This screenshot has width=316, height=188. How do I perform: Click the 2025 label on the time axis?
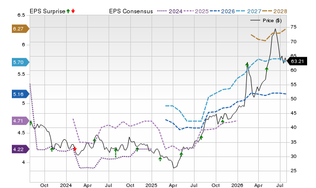pos(152,186)
